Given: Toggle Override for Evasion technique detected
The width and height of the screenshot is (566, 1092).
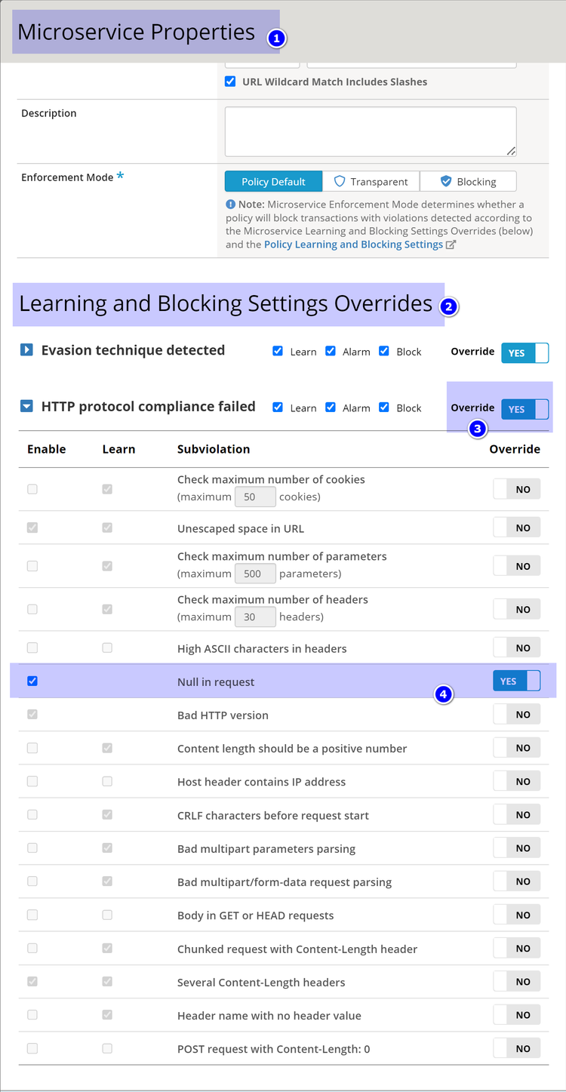Looking at the screenshot, I should pos(524,352).
